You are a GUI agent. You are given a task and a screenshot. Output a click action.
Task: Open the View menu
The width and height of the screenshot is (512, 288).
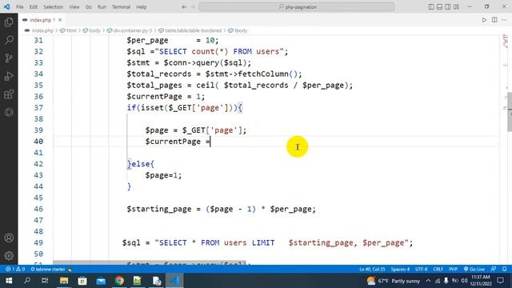74,7
